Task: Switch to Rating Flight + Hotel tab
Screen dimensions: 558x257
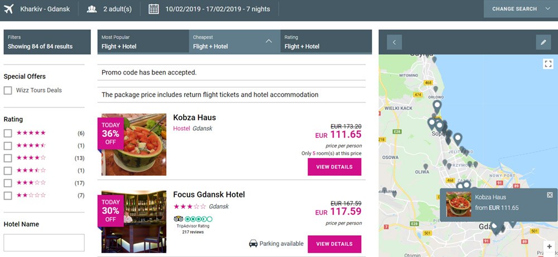Action: 326,42
